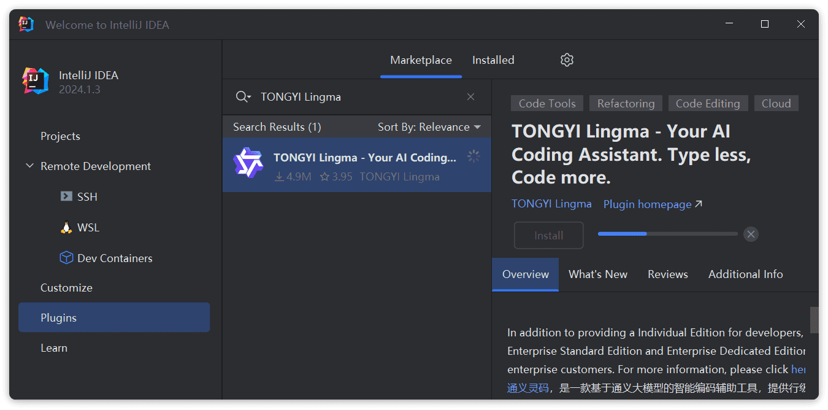
Task: Open the What's New tab
Action: 598,274
